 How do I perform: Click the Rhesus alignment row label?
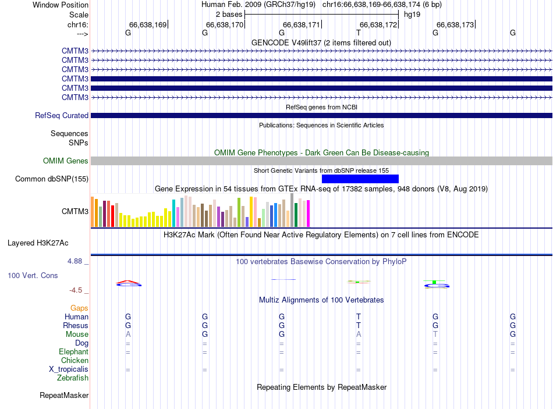click(x=76, y=325)
